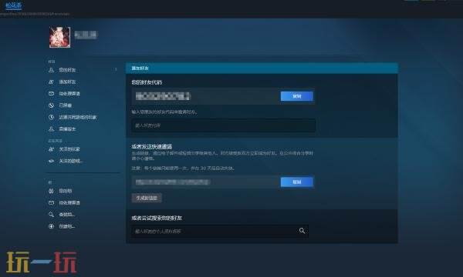This screenshot has width=463, height=277.
Task: Open 您的好友 via its person icon
Action: (x=51, y=70)
